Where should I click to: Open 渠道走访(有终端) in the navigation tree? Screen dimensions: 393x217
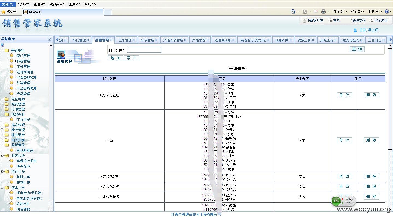(x=29, y=198)
